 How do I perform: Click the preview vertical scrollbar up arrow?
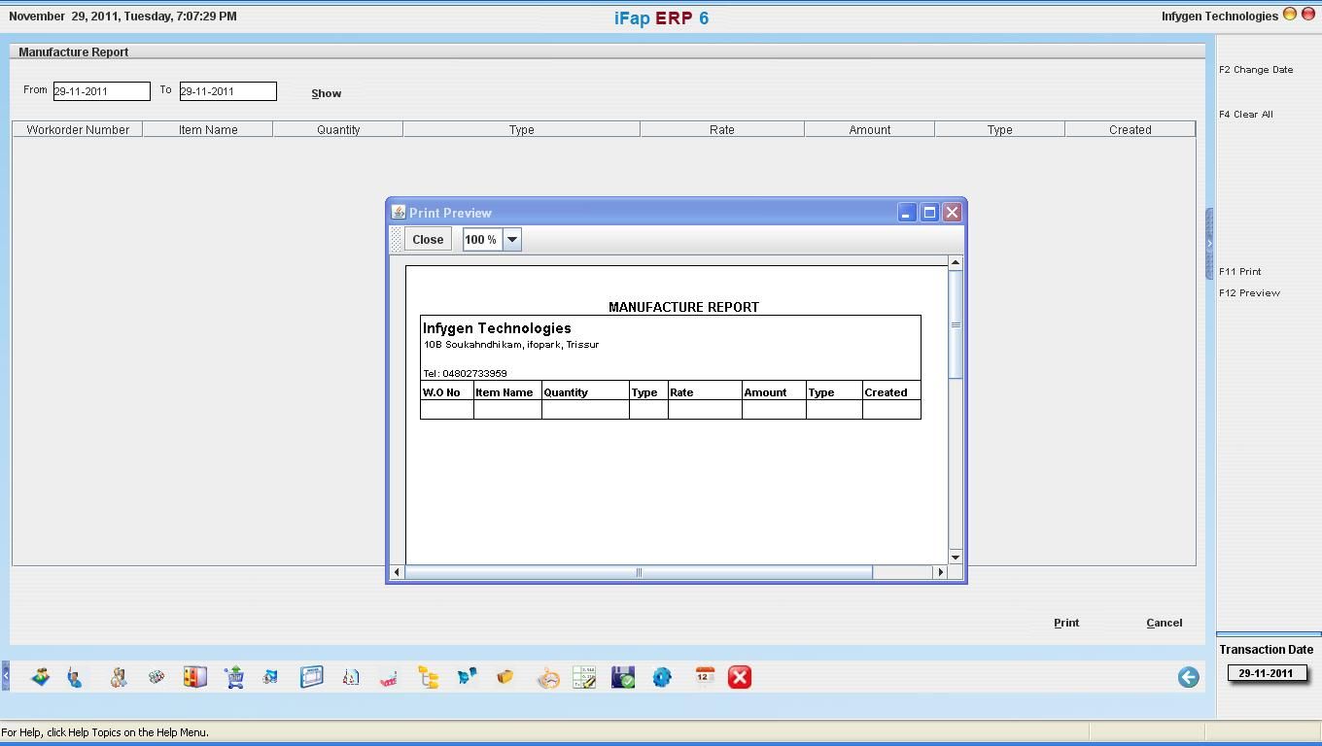[x=955, y=262]
